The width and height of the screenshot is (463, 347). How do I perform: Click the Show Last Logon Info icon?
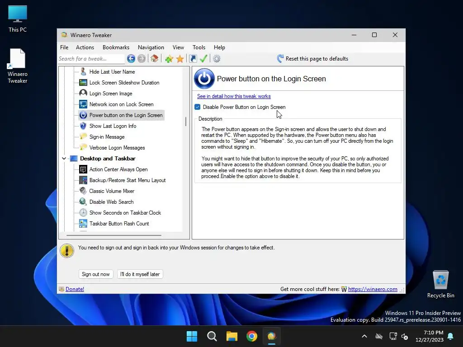(83, 126)
